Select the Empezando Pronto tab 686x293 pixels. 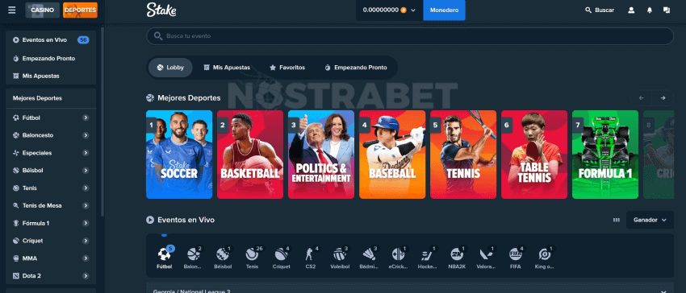click(x=356, y=68)
